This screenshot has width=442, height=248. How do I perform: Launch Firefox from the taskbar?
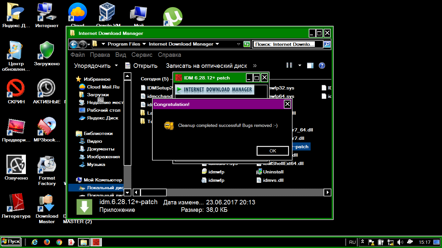[47, 242]
